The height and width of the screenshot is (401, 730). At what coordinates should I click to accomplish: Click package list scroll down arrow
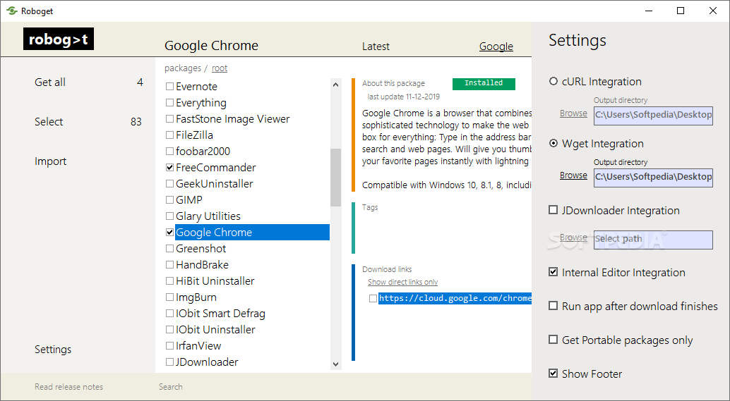click(335, 364)
